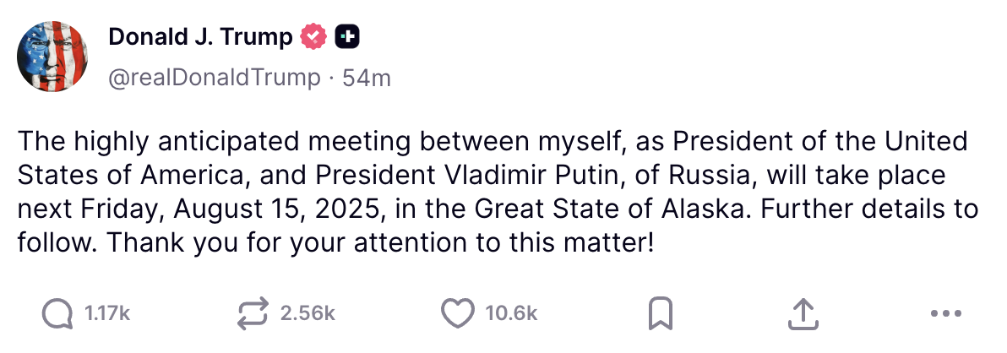Open the share upload icon
Viewport: 1007px width, 353px height.
pyautogui.click(x=803, y=314)
